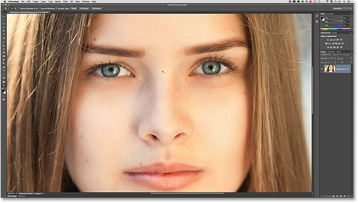358x203 pixels.
Task: Choose the Type tool
Action: (x=4, y=71)
